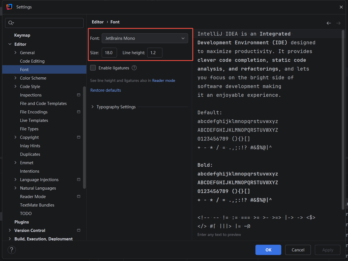Click the Line height field showing 1.2
This screenshot has width=348, height=261.
[x=155, y=53]
